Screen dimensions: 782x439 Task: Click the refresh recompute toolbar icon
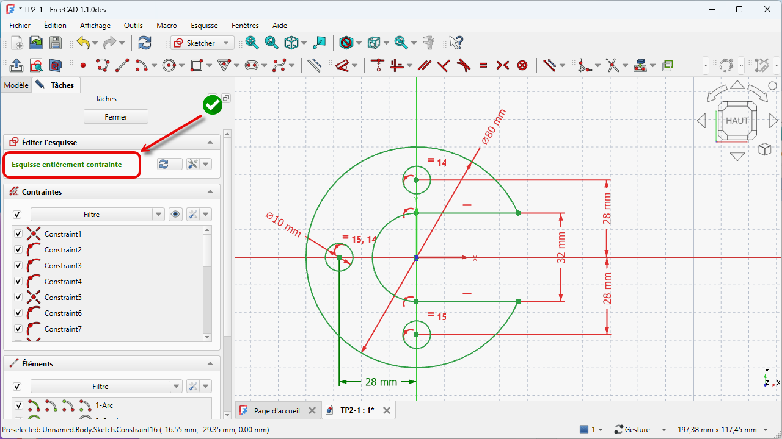point(145,43)
